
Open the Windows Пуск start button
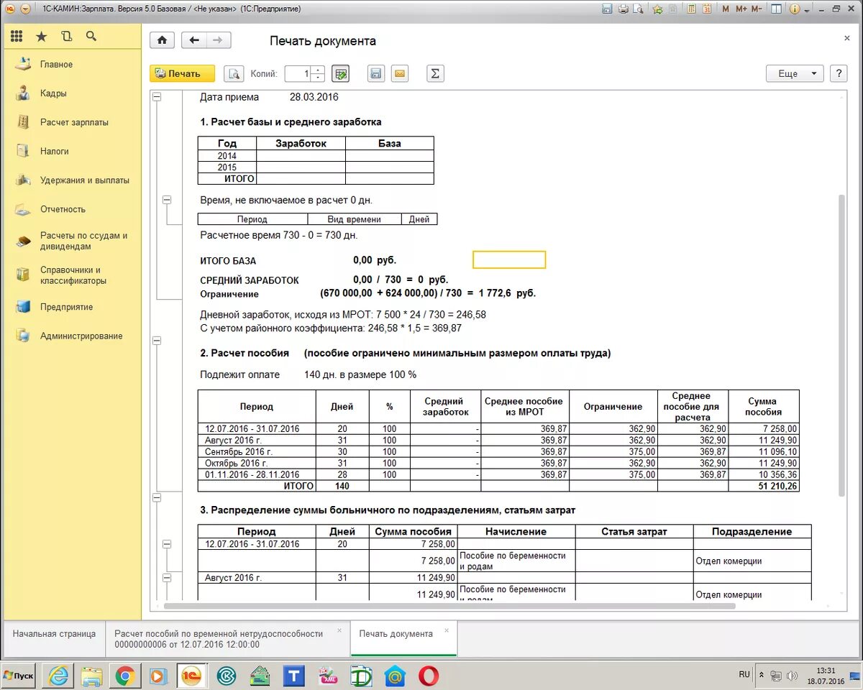18,676
